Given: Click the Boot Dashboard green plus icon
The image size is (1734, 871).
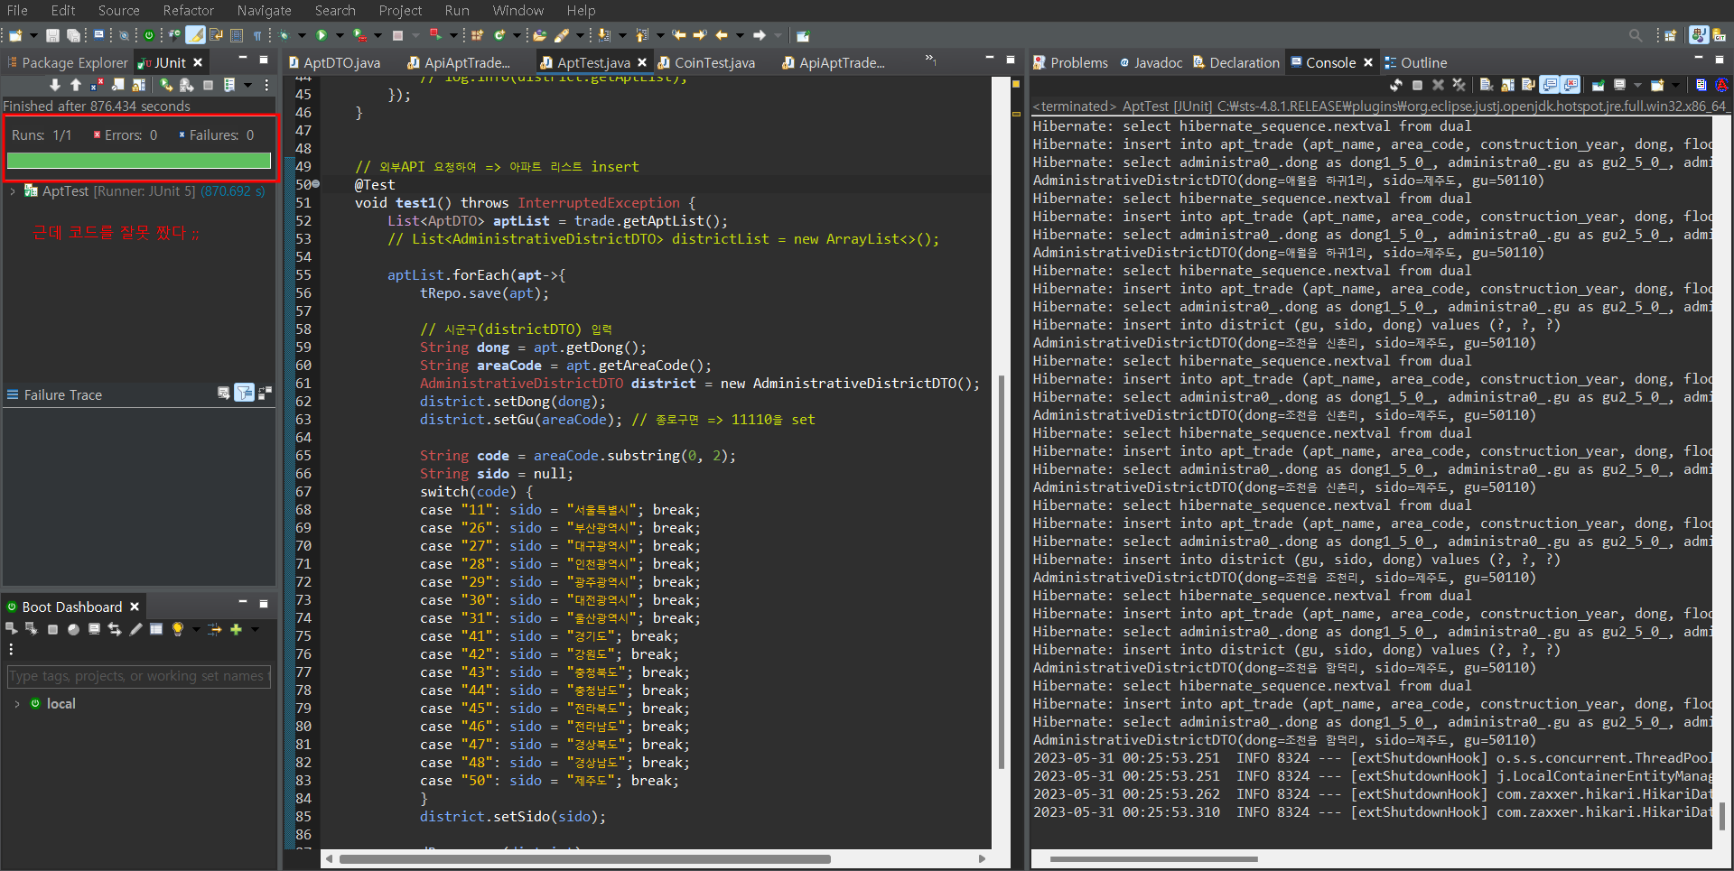Looking at the screenshot, I should [236, 629].
